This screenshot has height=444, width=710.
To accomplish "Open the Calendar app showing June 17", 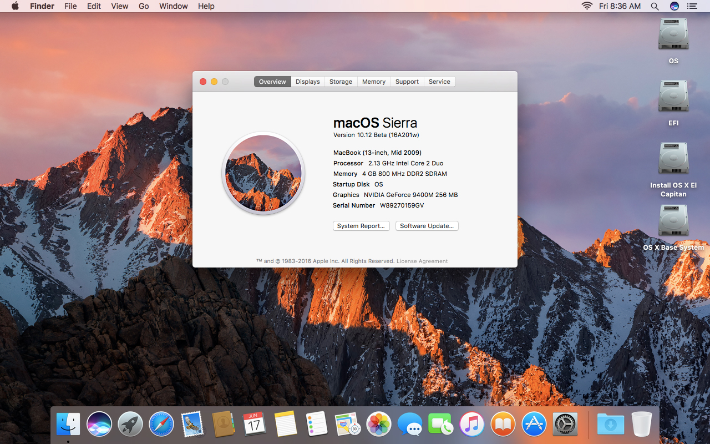I will point(254,424).
